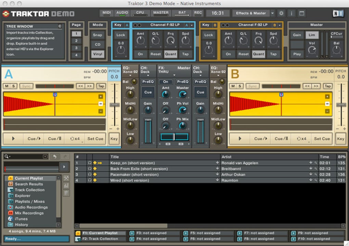349x246 pixels.
Task: Click the info icon in the header
Action: [x=292, y=13]
